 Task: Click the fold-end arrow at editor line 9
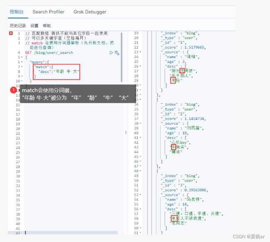pos(22,76)
